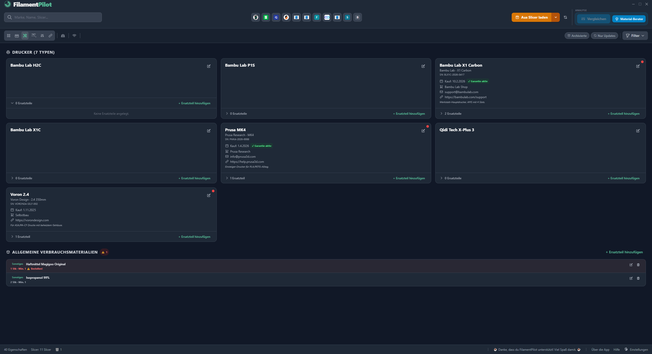Open the vorondesign.com link
652x354 pixels.
(x=32, y=220)
